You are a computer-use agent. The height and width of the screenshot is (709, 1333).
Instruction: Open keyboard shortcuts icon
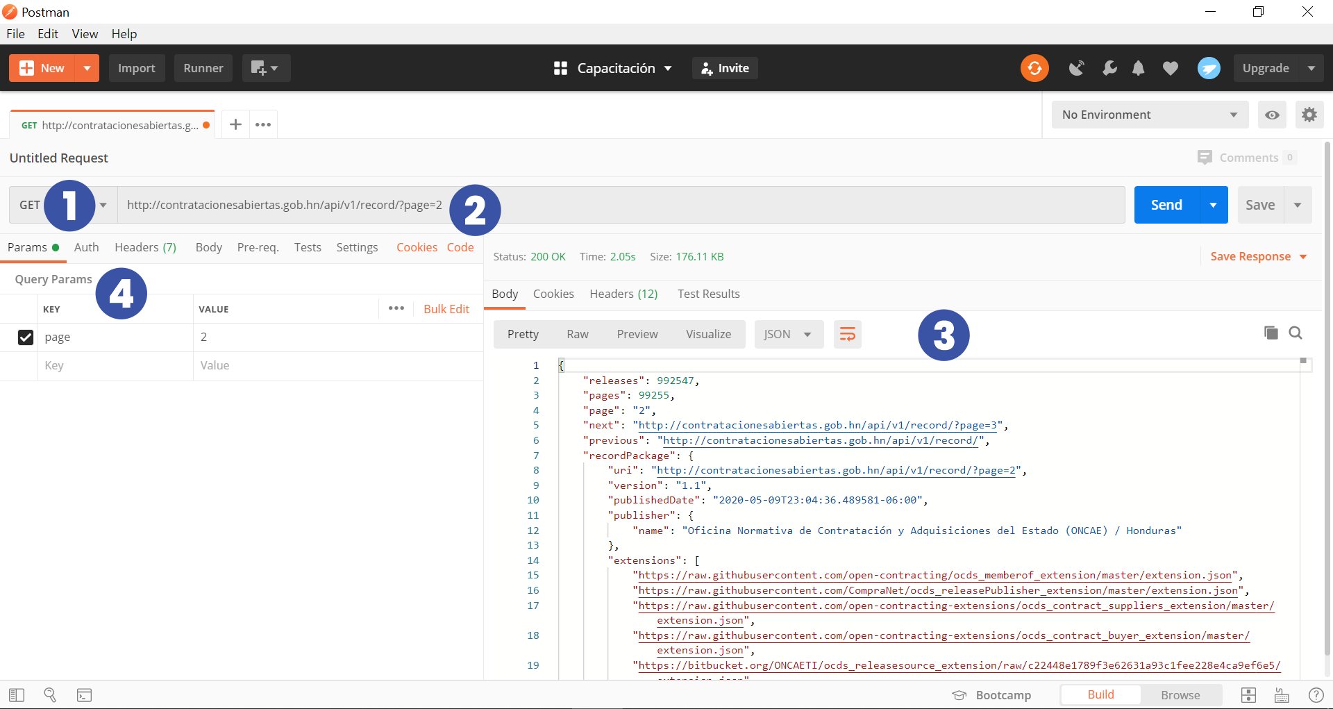[x=1282, y=695]
